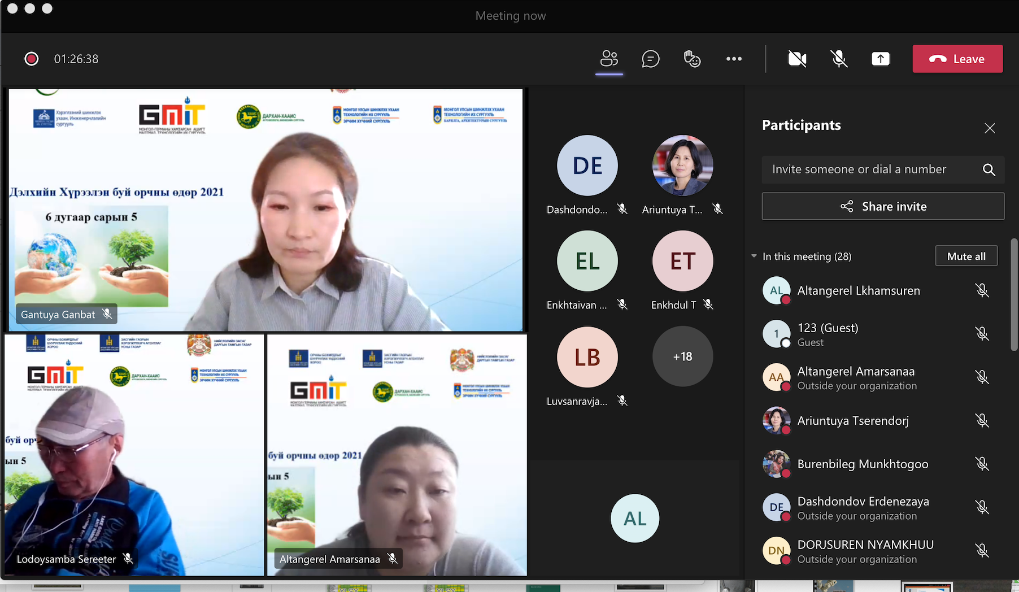Open the meeting chat icon
Image resolution: width=1019 pixels, height=592 pixels.
coord(650,58)
